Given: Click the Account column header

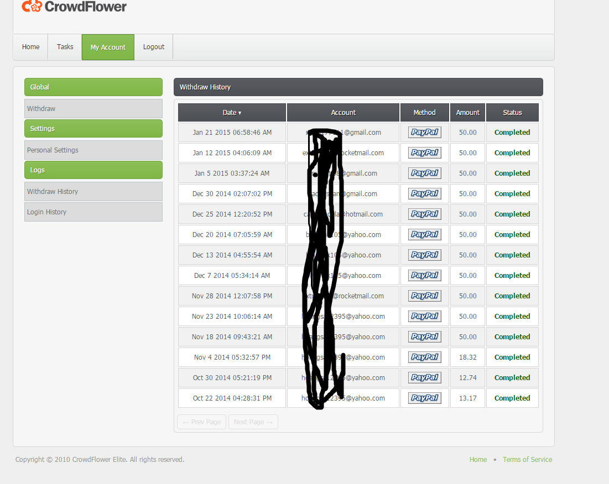Looking at the screenshot, I should click(343, 113).
